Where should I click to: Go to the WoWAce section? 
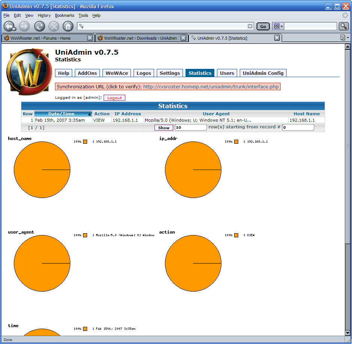click(117, 73)
